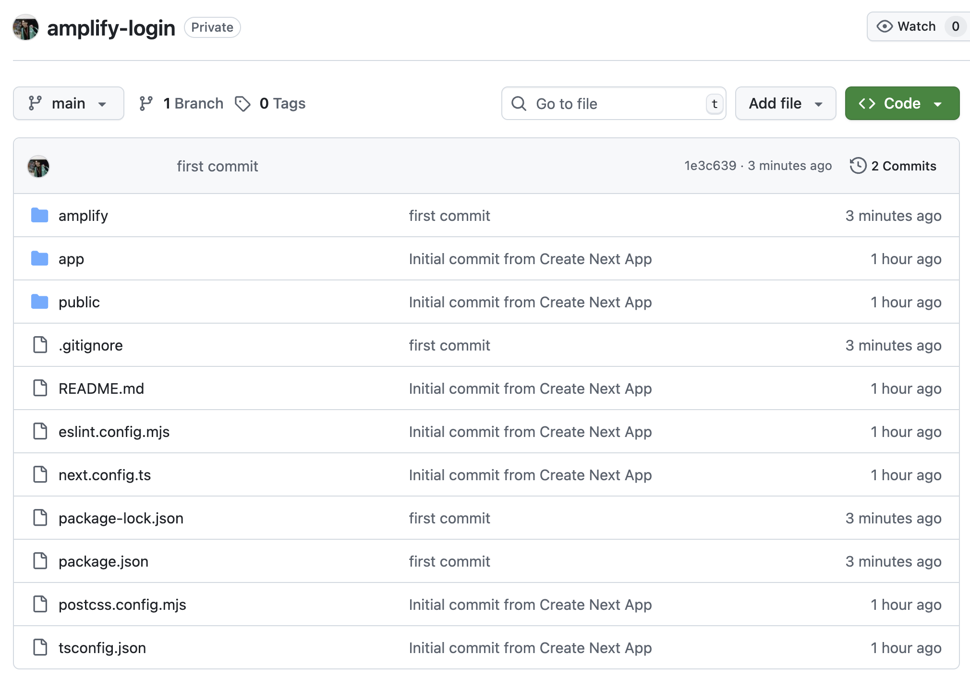Expand the Add file dropdown
970x679 pixels.
785,104
